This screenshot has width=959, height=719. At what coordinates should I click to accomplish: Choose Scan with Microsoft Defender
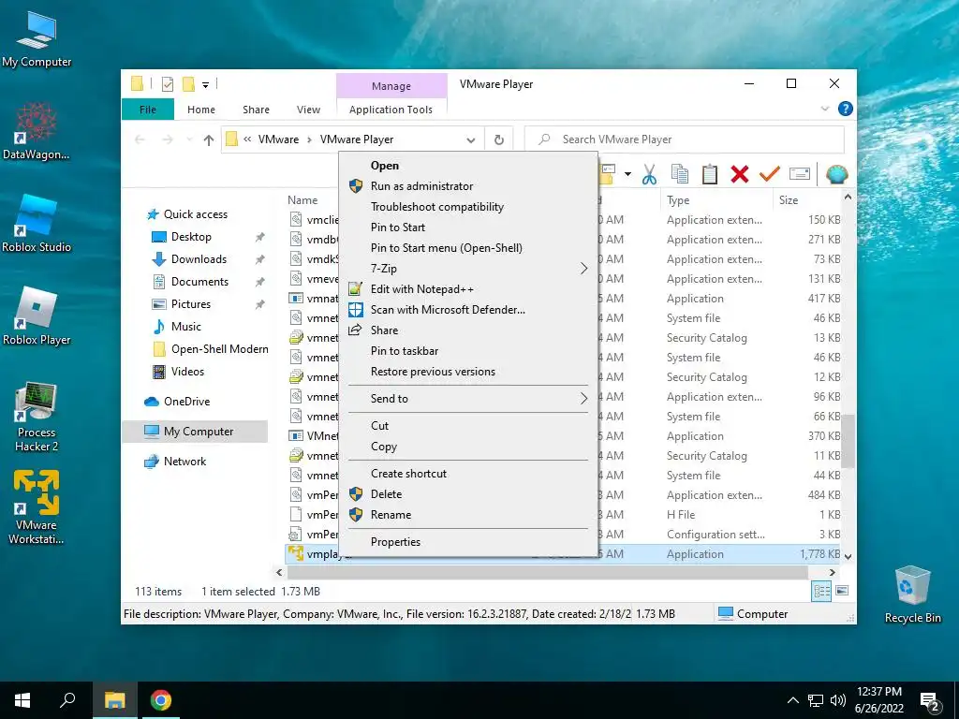(x=468, y=310)
